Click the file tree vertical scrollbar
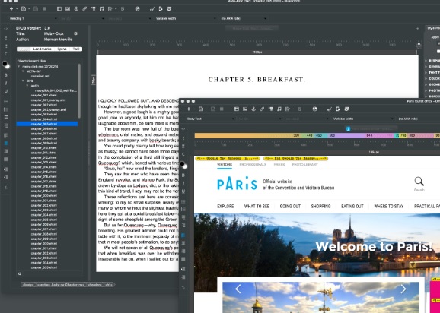Screen dimensions: 440x313 click(x=79, y=91)
